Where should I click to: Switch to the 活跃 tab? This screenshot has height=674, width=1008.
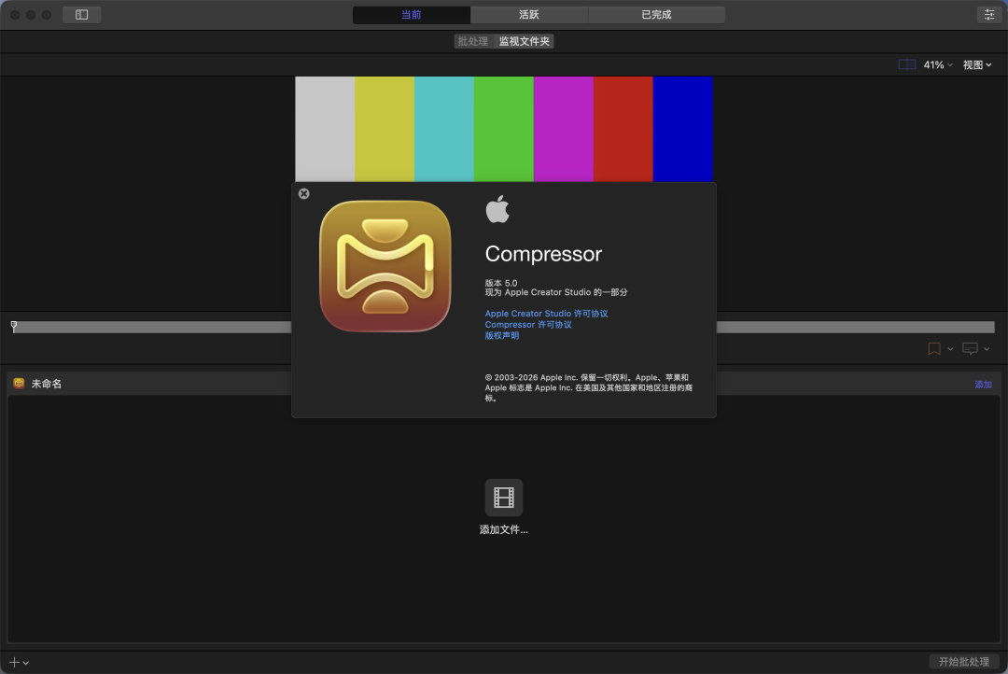coord(529,14)
